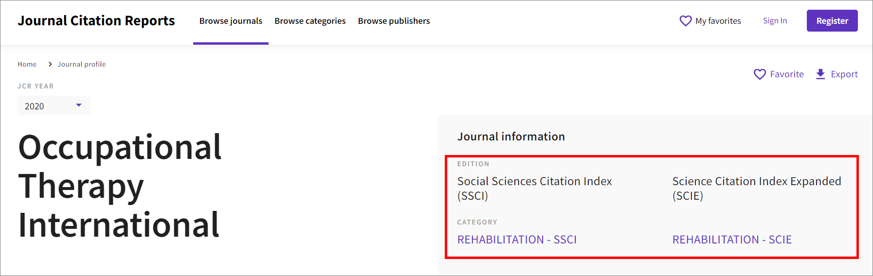Click the Sign In link
This screenshot has height=276, width=873.
point(775,20)
